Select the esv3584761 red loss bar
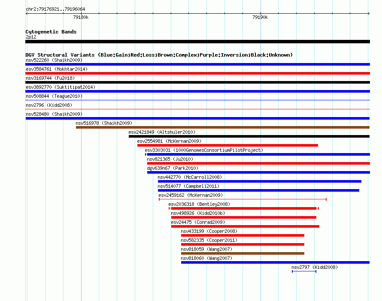Viewport: 382px width, 301px height. 197,73
